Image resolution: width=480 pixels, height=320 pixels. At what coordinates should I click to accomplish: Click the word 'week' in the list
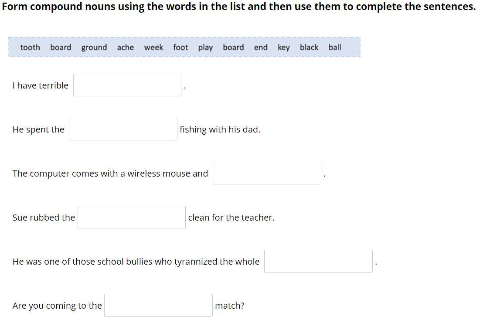click(x=153, y=48)
